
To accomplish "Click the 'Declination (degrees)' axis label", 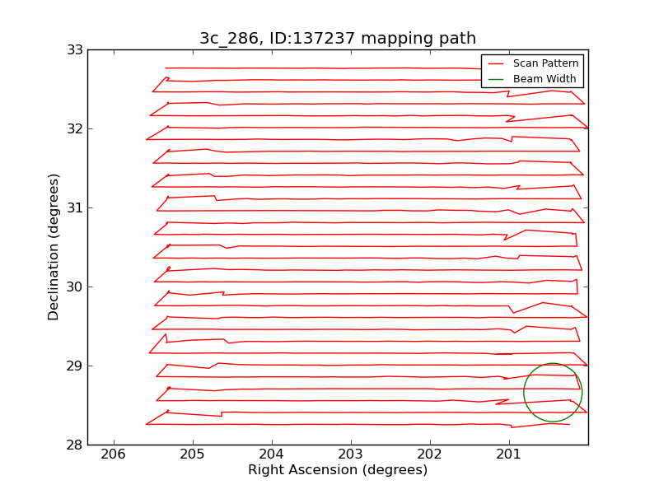I will click(54, 247).
